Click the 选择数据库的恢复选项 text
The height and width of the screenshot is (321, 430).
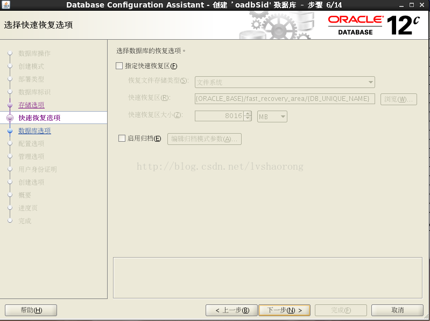coord(151,50)
